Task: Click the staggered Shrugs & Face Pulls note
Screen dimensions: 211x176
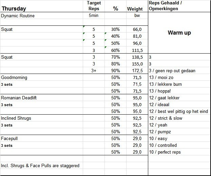Action: coord(40,165)
